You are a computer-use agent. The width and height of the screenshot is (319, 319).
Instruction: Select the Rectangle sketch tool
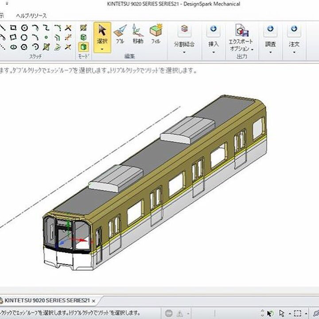point(13,27)
